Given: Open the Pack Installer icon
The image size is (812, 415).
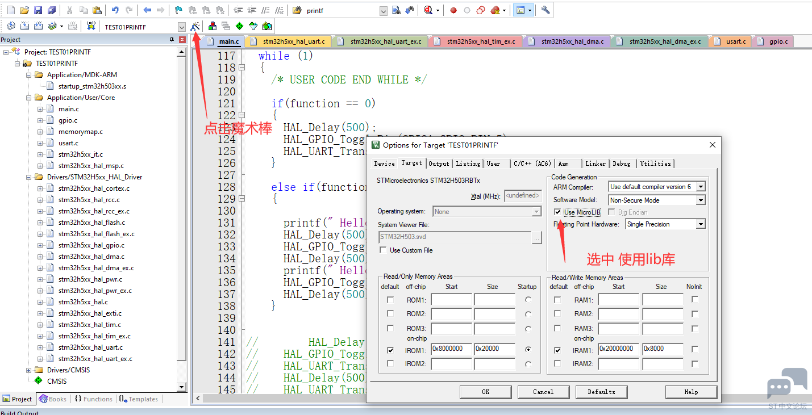Looking at the screenshot, I should [x=267, y=26].
